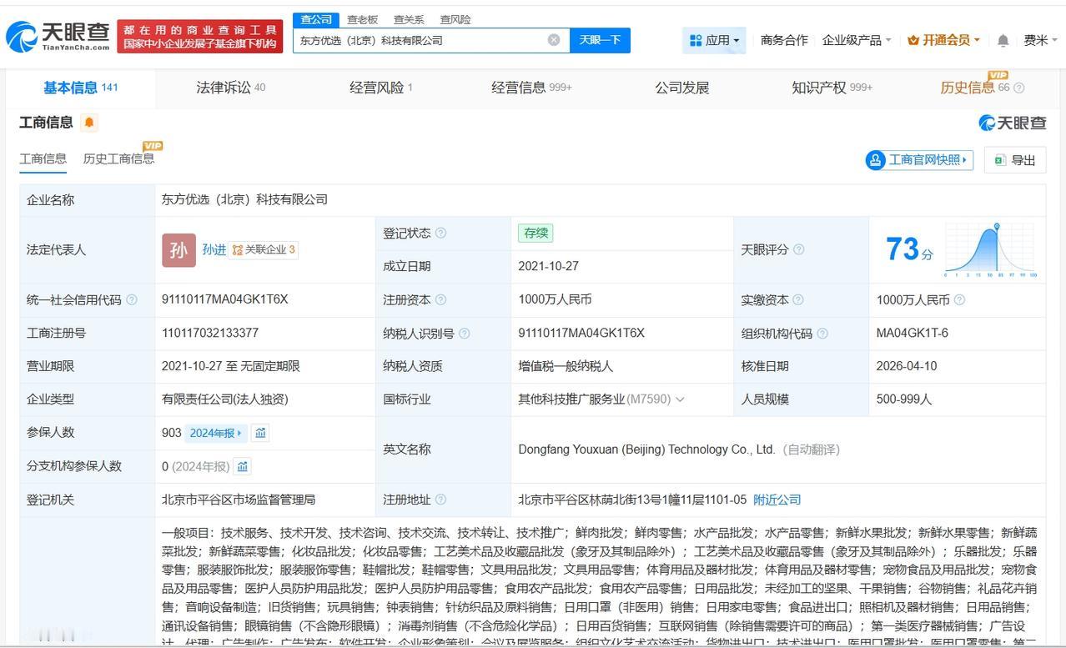Click help icon beside 注册地址
1066x648 pixels.
point(440,500)
